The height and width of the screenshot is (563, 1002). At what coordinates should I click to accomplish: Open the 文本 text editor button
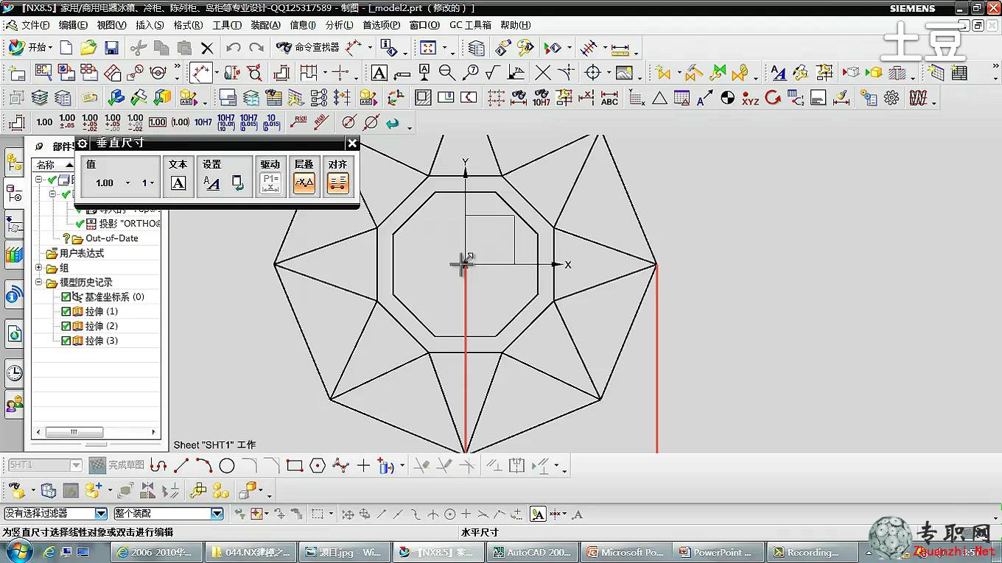click(x=178, y=183)
